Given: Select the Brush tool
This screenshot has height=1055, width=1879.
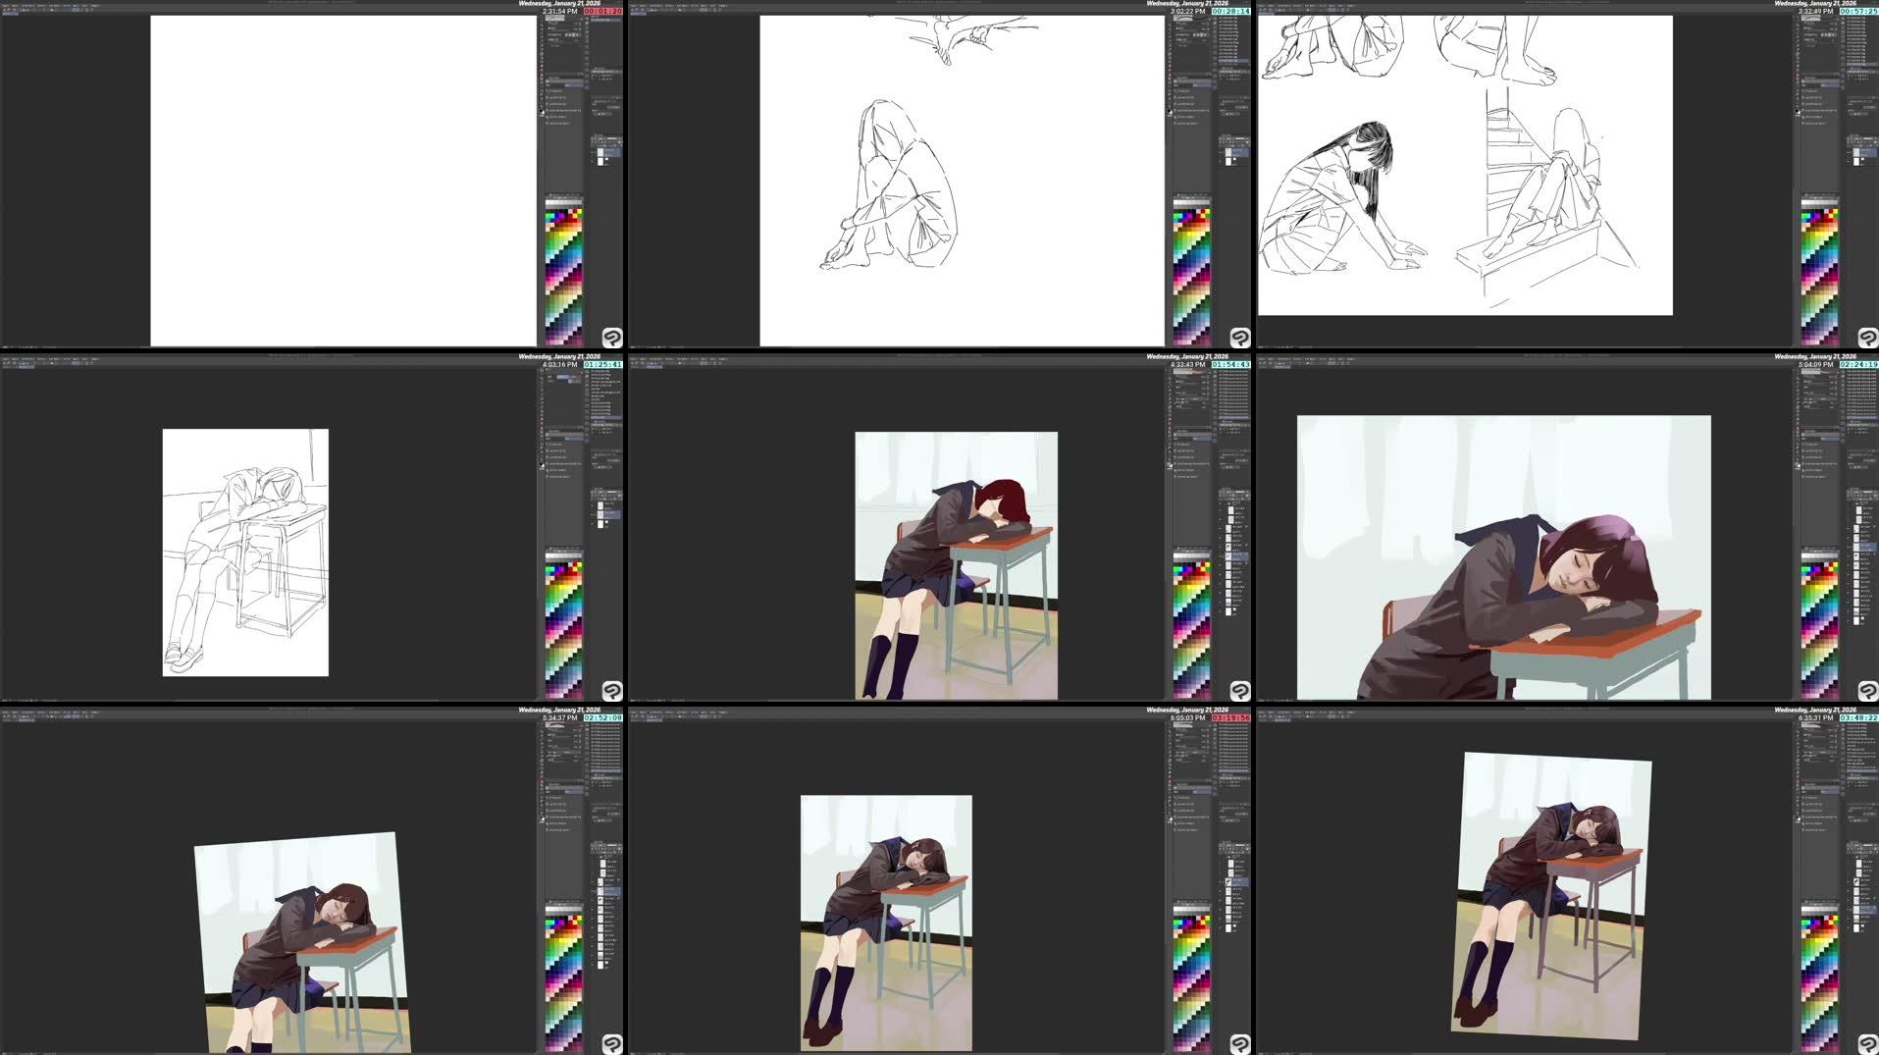Looking at the screenshot, I should [542, 61].
